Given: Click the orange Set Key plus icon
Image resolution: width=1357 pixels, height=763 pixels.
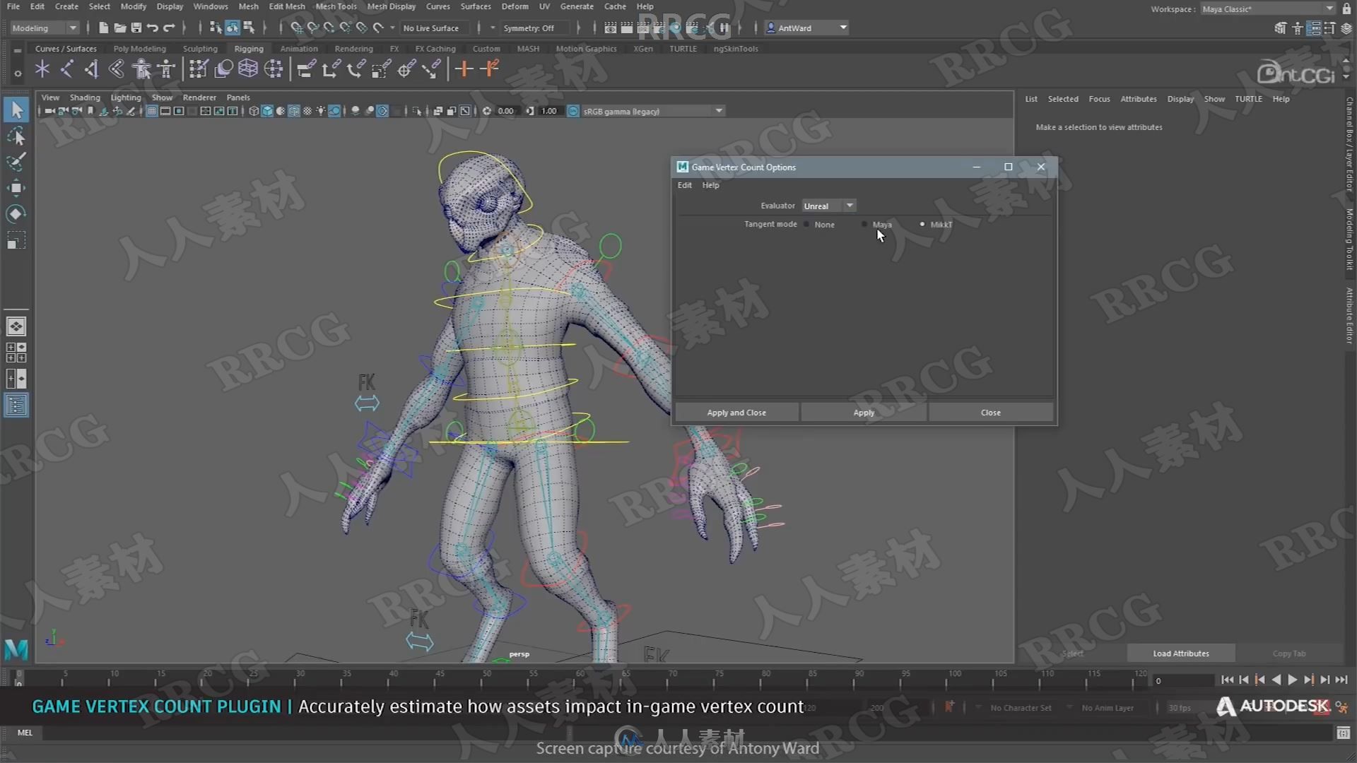Looking at the screenshot, I should pyautogui.click(x=464, y=69).
